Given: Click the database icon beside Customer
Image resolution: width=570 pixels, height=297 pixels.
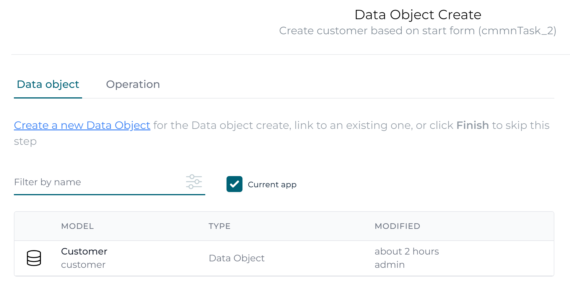Looking at the screenshot, I should click(x=34, y=258).
